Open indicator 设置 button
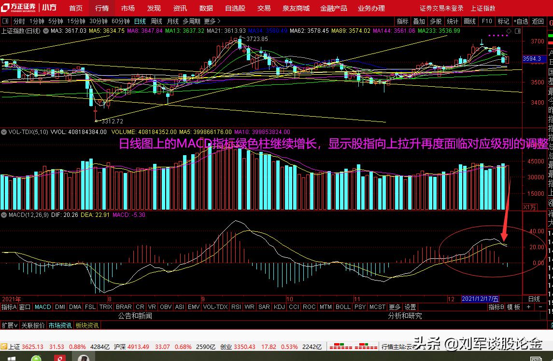Screen dimensions: 553x361 click(x=410, y=307)
